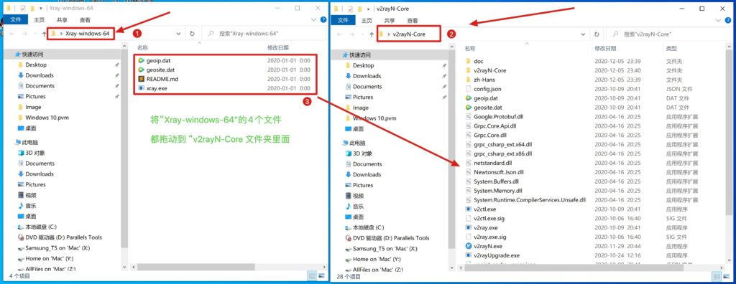Click the Up arrow in v2rayN-Core window
The image size is (736, 284).
(x=372, y=34)
